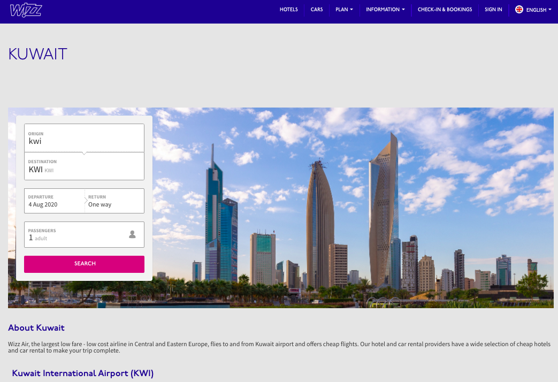Go to Check-in & Bookings
This screenshot has width=558, height=382.
click(x=445, y=10)
